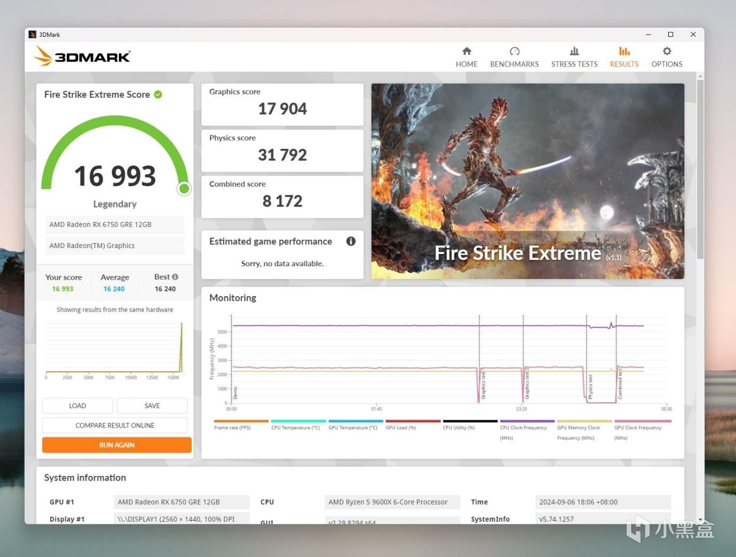736x557 pixels.
Task: Click Your score value 16 993
Action: (x=62, y=289)
